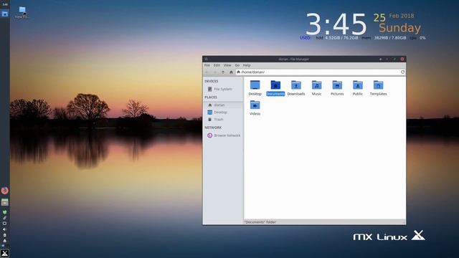Click the green shield updater tray icon

(x=4, y=212)
